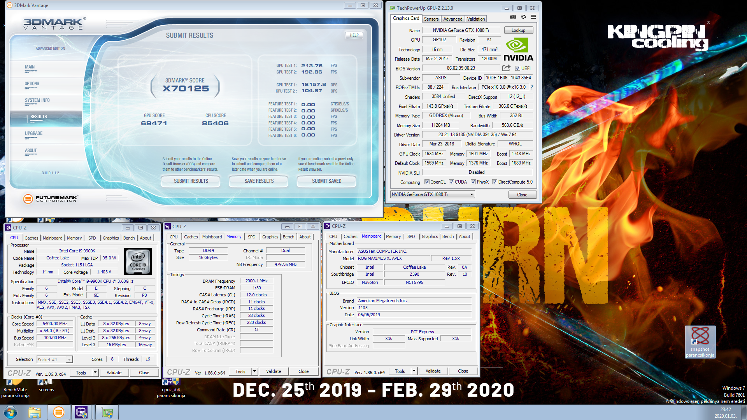This screenshot has width=747, height=420.
Task: Click GPU-Z screenshot camera icon
Action: coord(513,17)
